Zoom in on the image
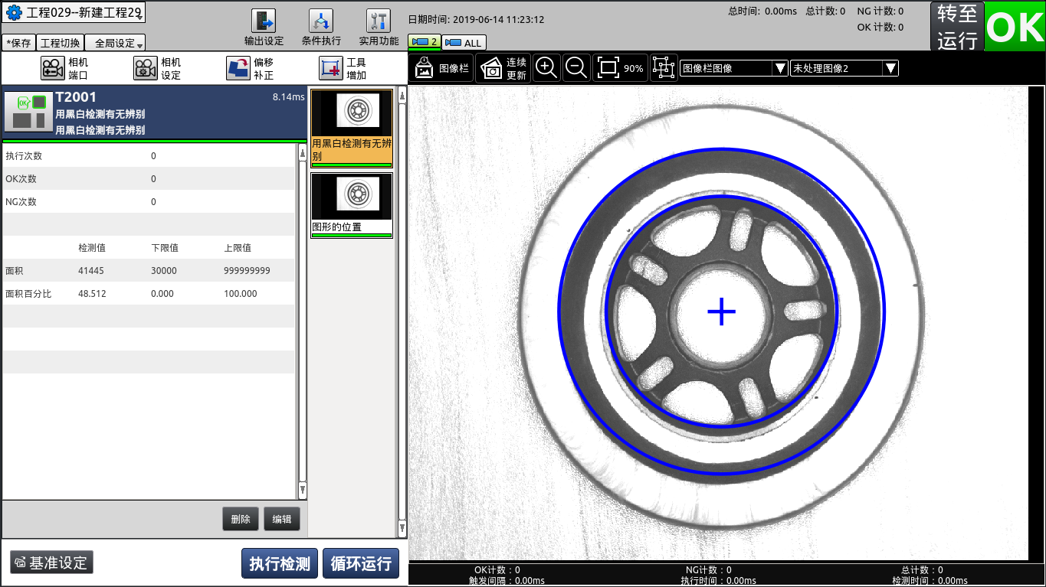Image resolution: width=1046 pixels, height=587 pixels. [x=546, y=68]
